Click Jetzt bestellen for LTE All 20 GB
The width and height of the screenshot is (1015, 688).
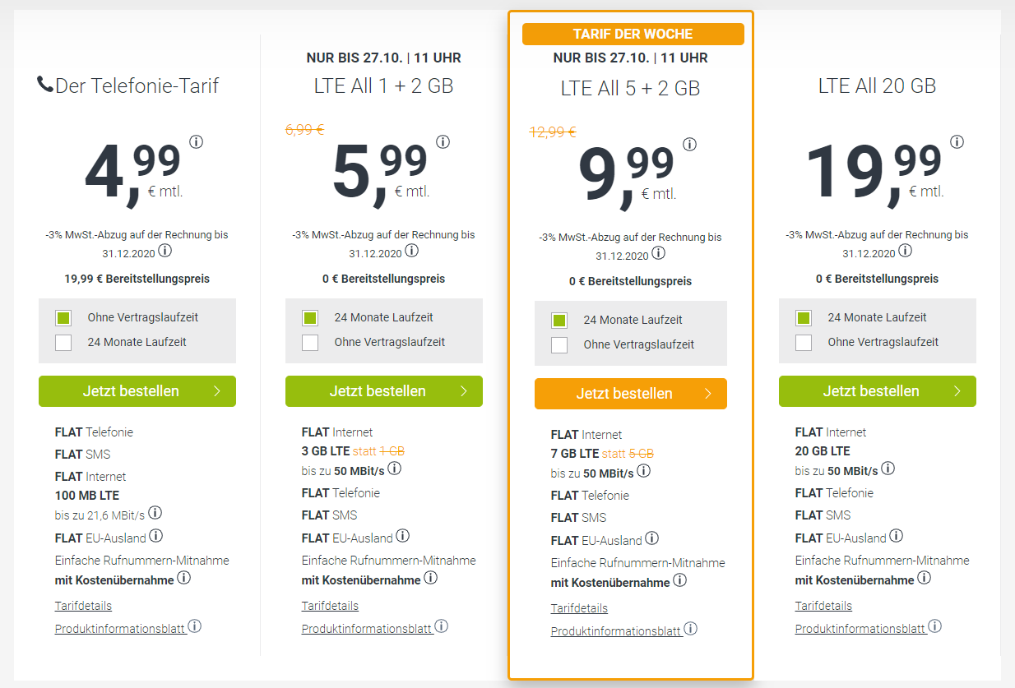[877, 391]
